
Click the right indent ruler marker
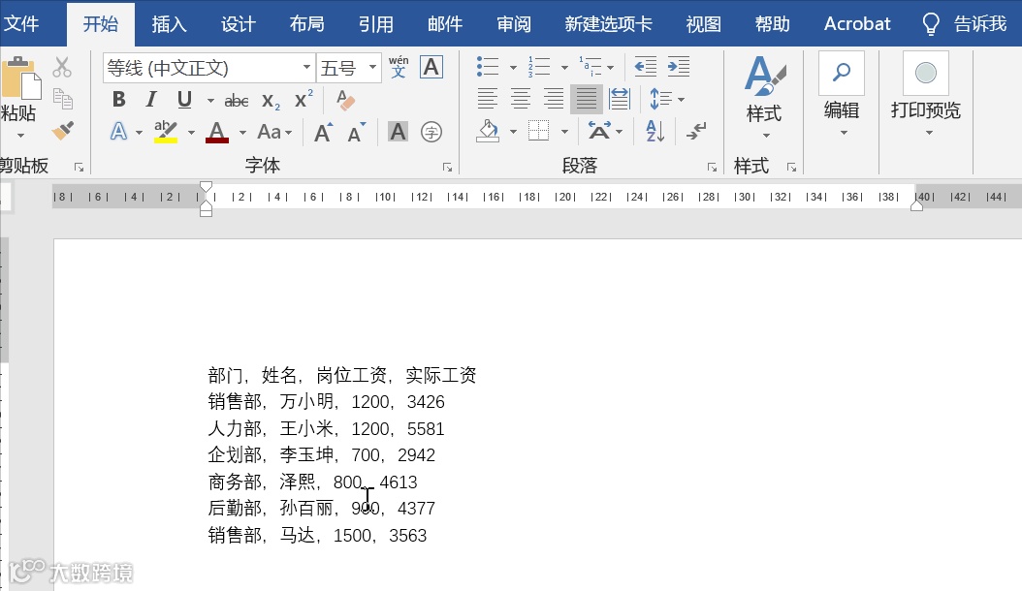tap(916, 206)
